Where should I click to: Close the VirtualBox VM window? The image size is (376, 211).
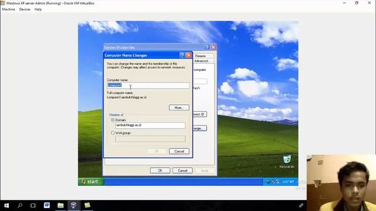click(x=370, y=3)
